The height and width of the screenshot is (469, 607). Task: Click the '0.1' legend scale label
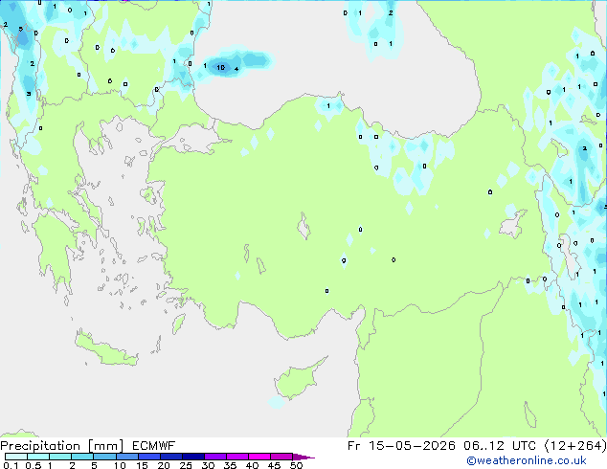click(x=11, y=465)
